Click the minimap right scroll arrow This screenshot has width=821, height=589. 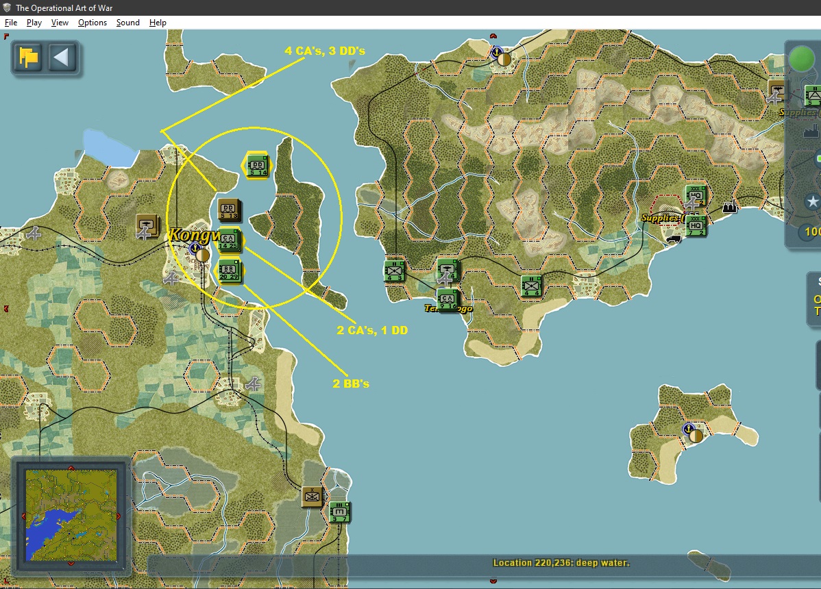[119, 516]
